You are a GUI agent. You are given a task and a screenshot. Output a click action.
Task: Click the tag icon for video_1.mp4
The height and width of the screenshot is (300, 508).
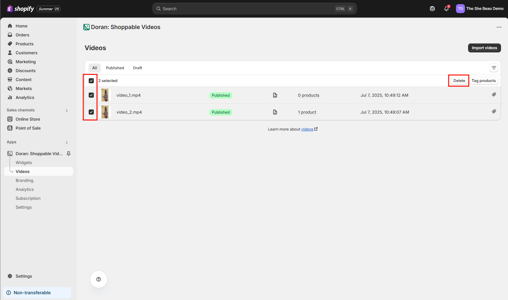494,94
